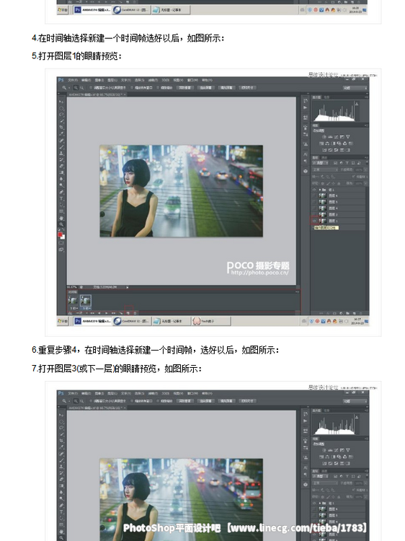Select Hand tool in step-5 Photoshop screenshot
Image resolution: width=405 pixels, height=541 pixels.
[61, 218]
